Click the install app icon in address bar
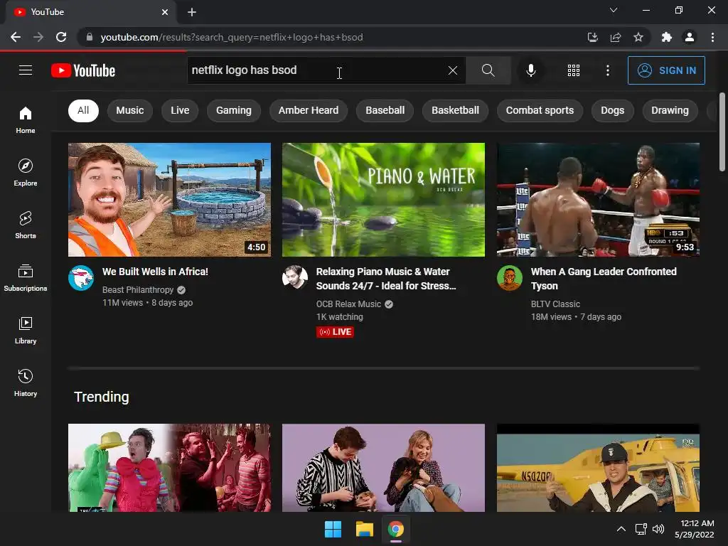728x546 pixels. pyautogui.click(x=592, y=37)
